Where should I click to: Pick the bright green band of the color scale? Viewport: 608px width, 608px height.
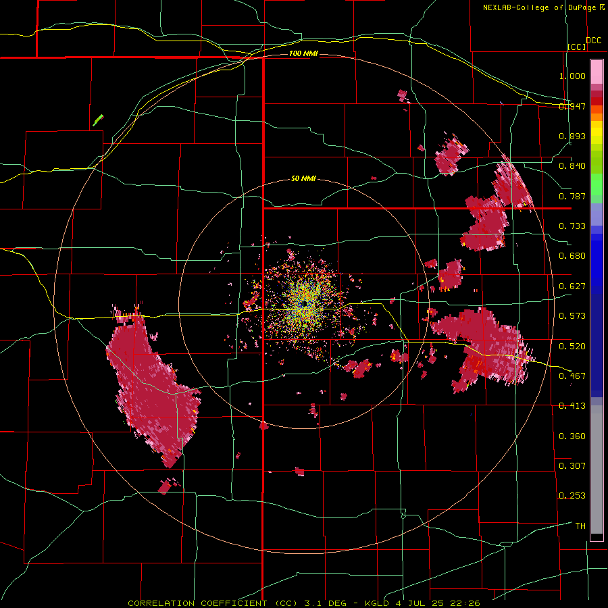pyautogui.click(x=597, y=184)
